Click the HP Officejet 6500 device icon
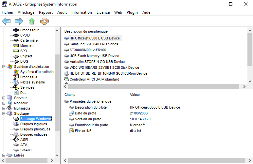This screenshot has width=253, height=164. click(67, 38)
